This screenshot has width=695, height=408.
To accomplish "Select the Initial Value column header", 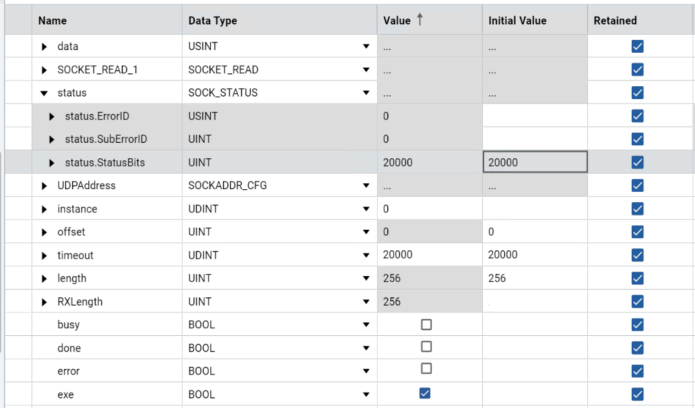I will click(x=517, y=21).
